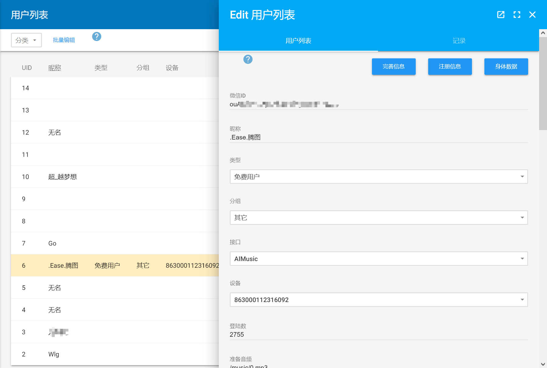
Task: Click the 完善信息 button
Action: pos(394,67)
